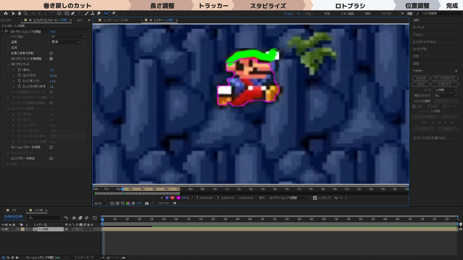Open the 現在のトラック なし dropdown
The width and height of the screenshot is (463, 260).
445,95
